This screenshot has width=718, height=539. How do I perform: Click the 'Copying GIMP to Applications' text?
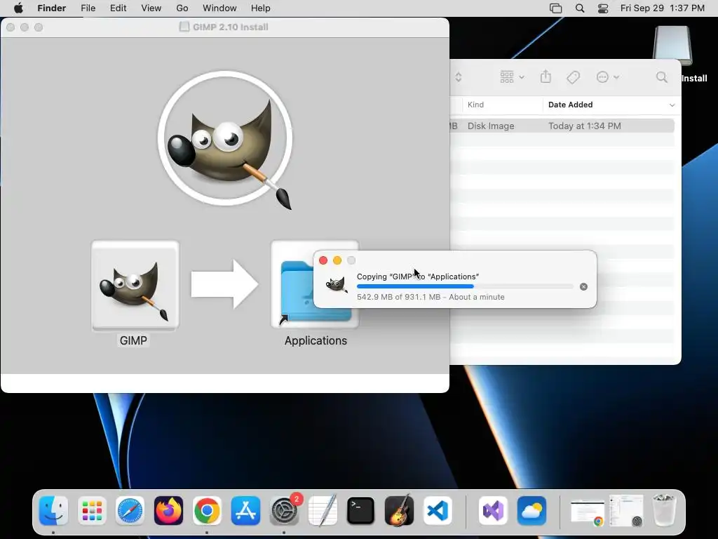pyautogui.click(x=418, y=277)
